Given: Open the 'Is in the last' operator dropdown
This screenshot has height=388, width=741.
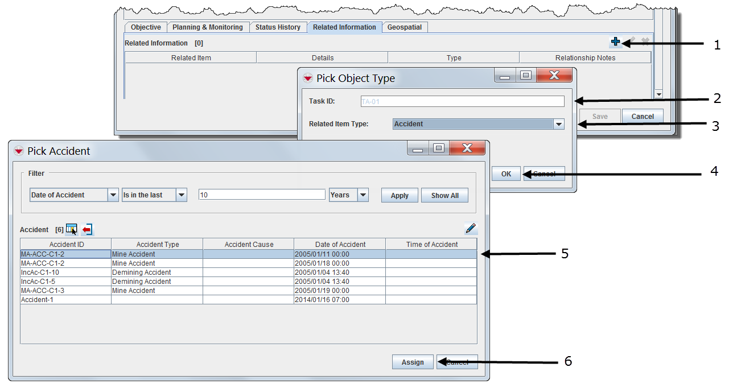Looking at the screenshot, I should [182, 195].
